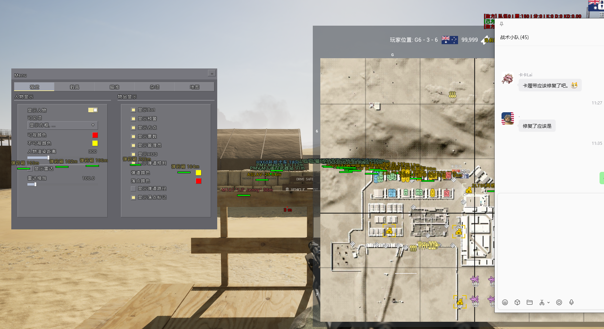Toggle the 显示HUD checkbox
Viewport: 604px width, 329px height.
pyautogui.click(x=133, y=154)
